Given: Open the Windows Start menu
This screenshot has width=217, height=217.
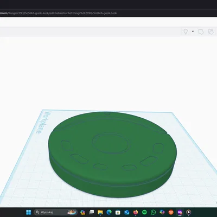Looking at the screenshot, I should click(x=29, y=212).
